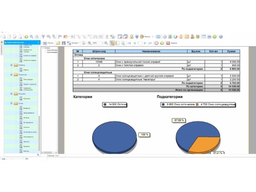Click the Подкатегории chart heading
This screenshot has width=256, height=192.
(169, 97)
